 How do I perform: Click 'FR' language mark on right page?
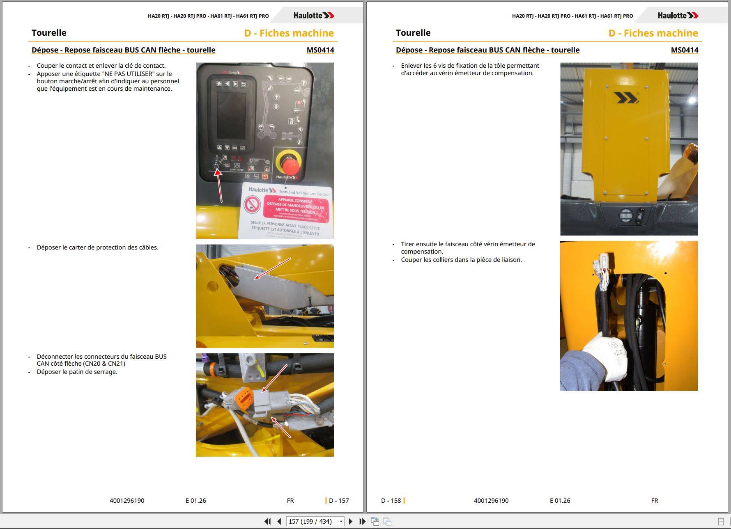(x=655, y=501)
